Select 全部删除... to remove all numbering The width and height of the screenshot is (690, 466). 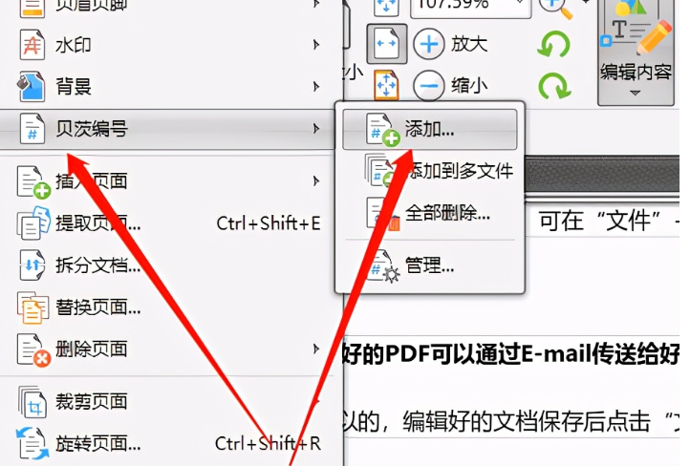(429, 213)
